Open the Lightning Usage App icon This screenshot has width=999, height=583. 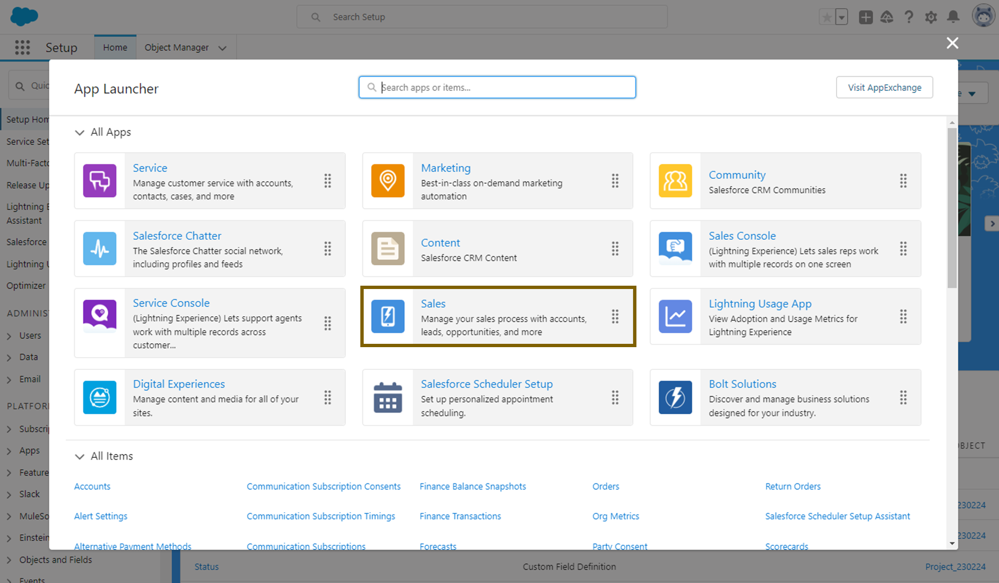(x=675, y=316)
